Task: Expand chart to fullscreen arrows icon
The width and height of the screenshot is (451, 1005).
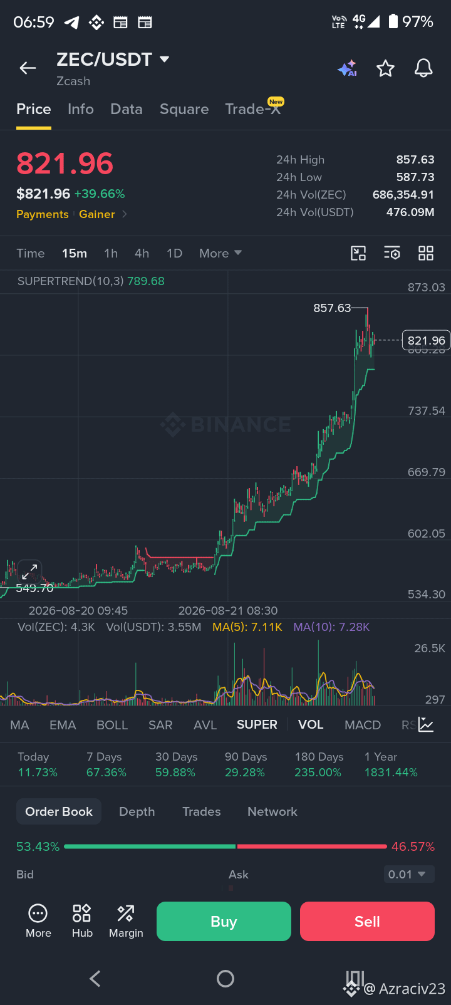Action: click(x=29, y=572)
